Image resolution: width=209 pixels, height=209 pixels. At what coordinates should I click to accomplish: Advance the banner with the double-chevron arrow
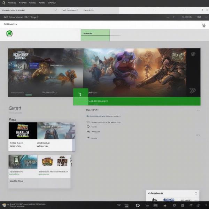(193, 91)
